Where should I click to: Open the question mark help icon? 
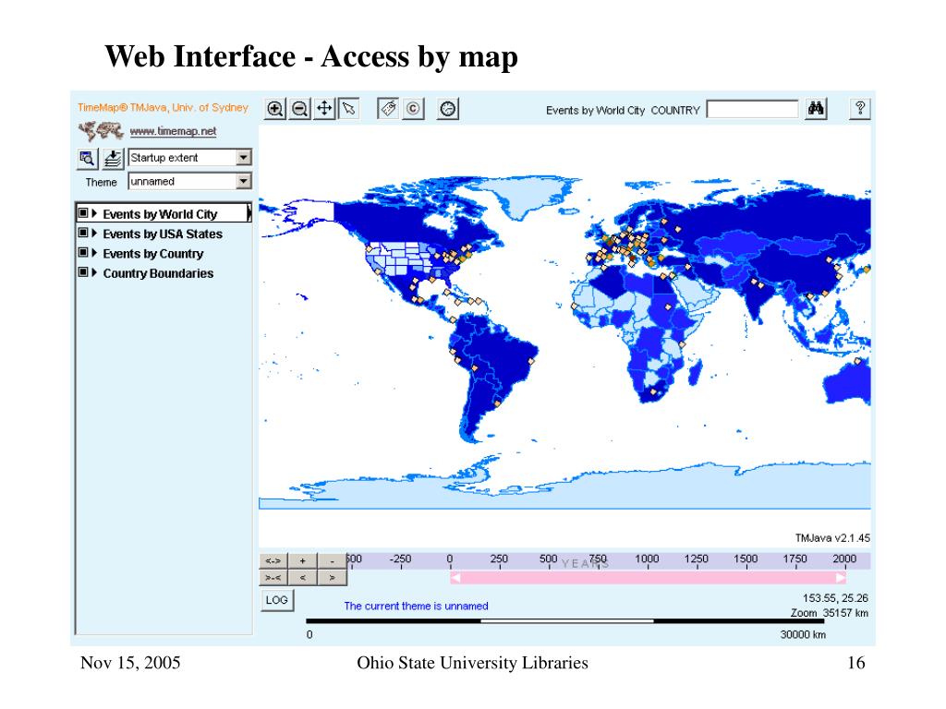[x=860, y=109]
